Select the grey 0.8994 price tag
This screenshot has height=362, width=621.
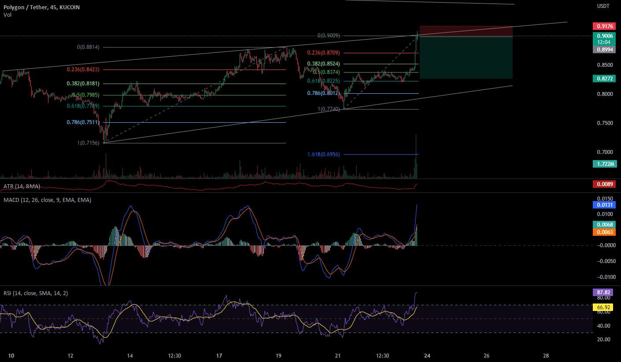(x=605, y=50)
